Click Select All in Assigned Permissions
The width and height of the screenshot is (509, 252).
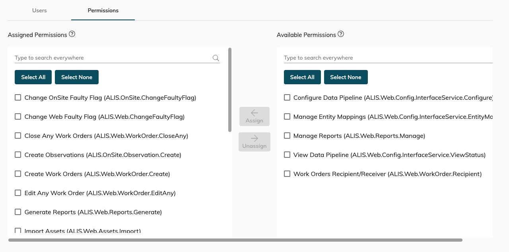click(33, 77)
